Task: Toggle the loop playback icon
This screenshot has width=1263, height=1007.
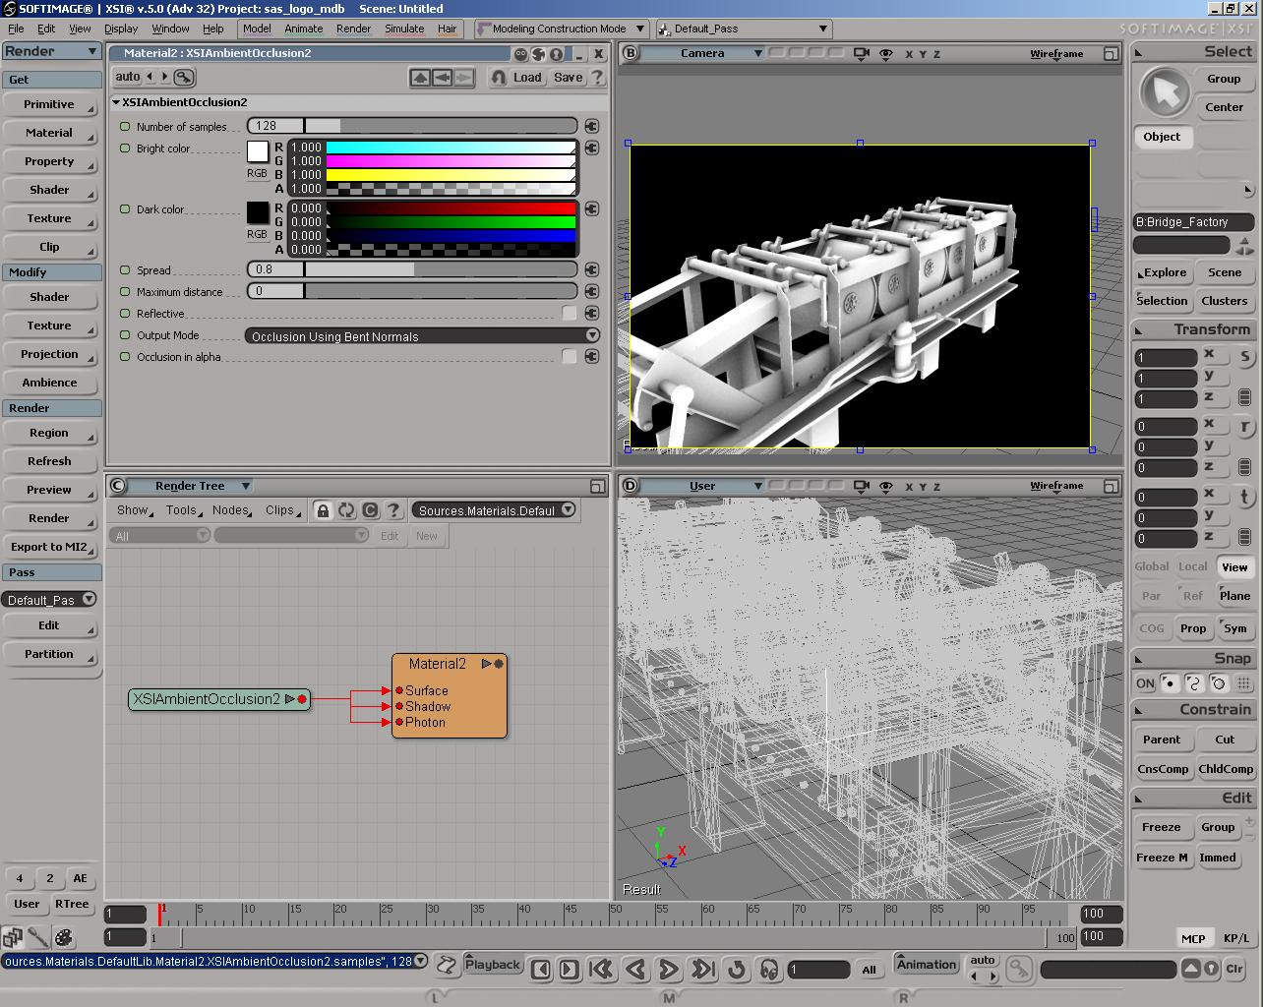Action: tap(736, 970)
